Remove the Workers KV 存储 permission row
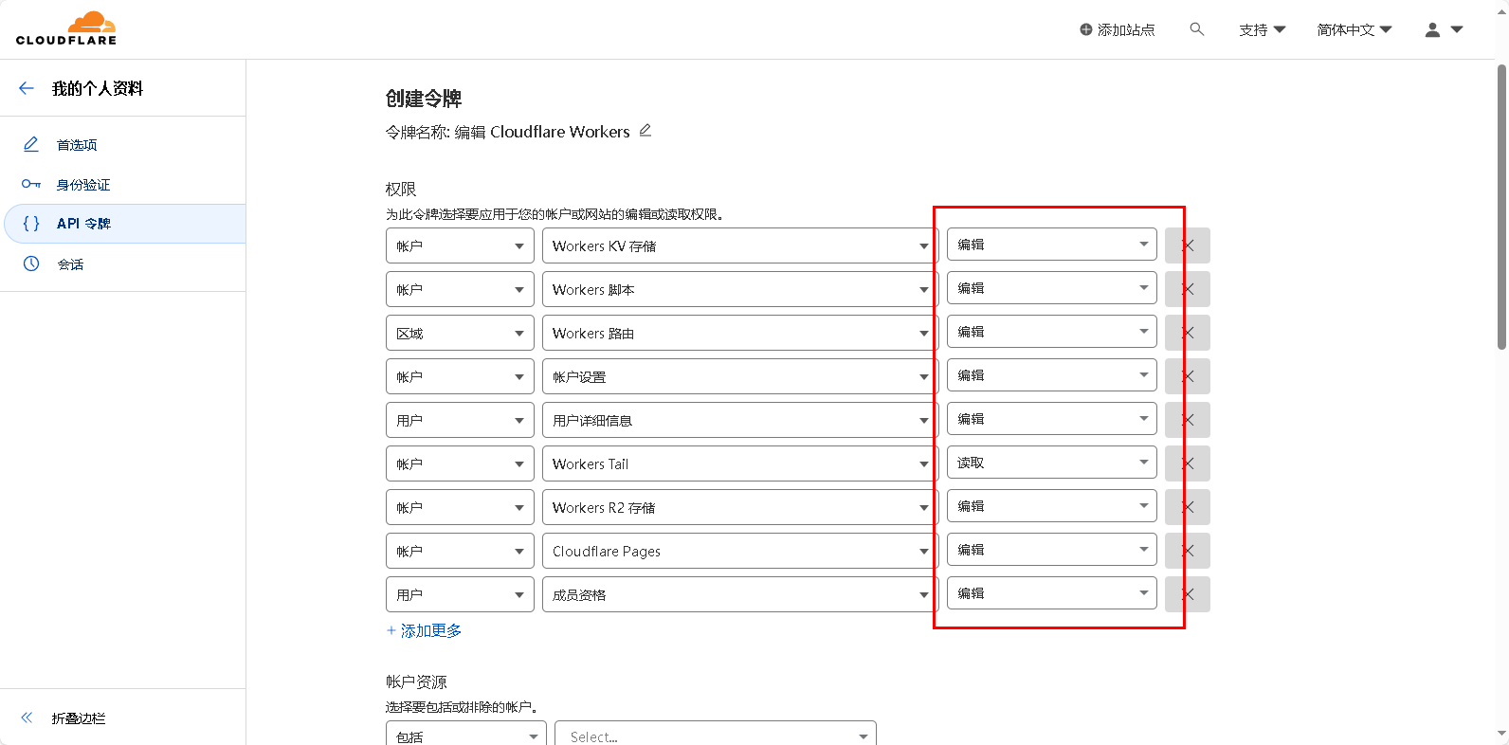 click(x=1188, y=245)
